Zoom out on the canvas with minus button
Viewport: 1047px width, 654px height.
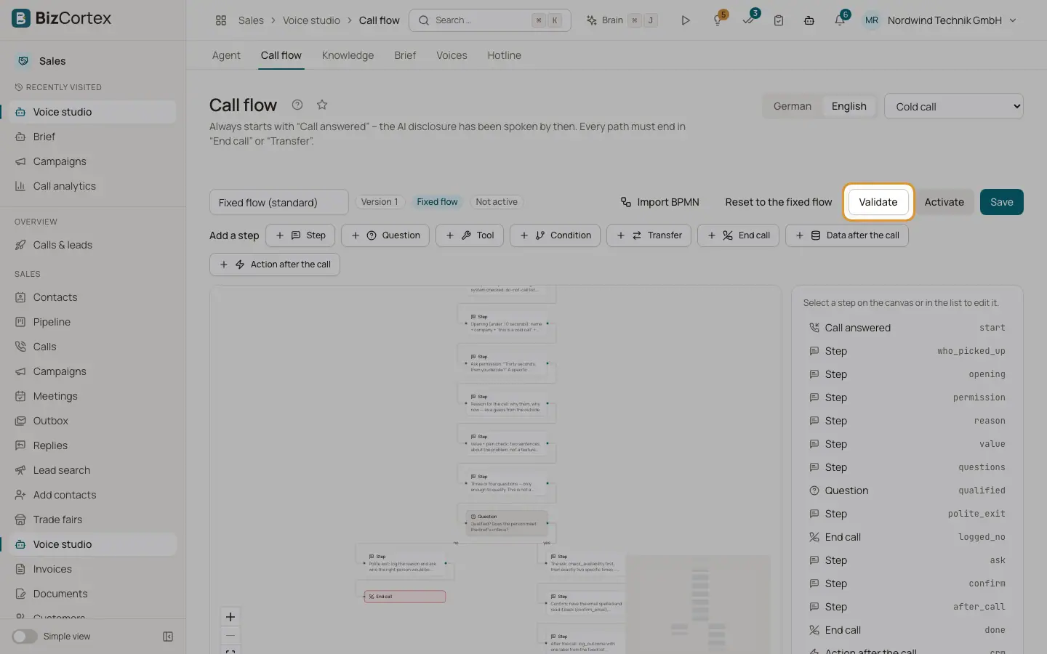[230, 635]
